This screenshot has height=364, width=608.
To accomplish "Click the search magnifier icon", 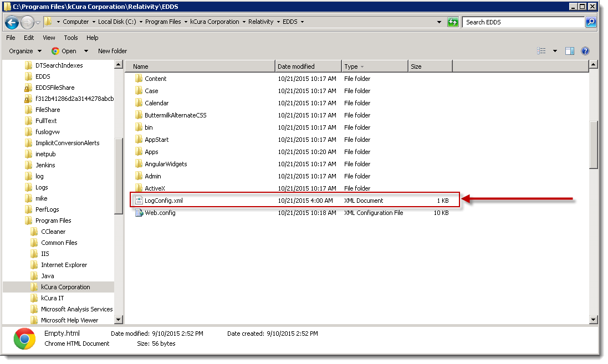I will (591, 22).
